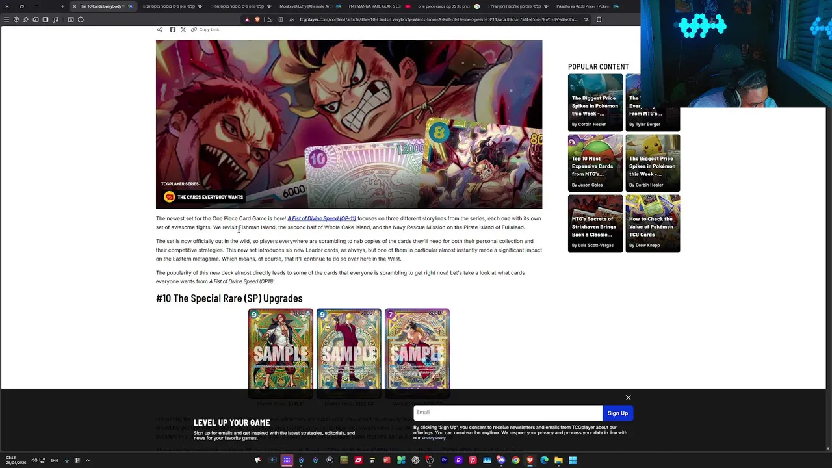Open the ChatGPT taskbar icon

click(x=415, y=460)
